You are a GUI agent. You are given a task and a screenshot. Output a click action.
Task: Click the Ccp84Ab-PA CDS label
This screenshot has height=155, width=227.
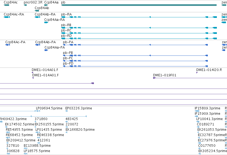point(45,42)
